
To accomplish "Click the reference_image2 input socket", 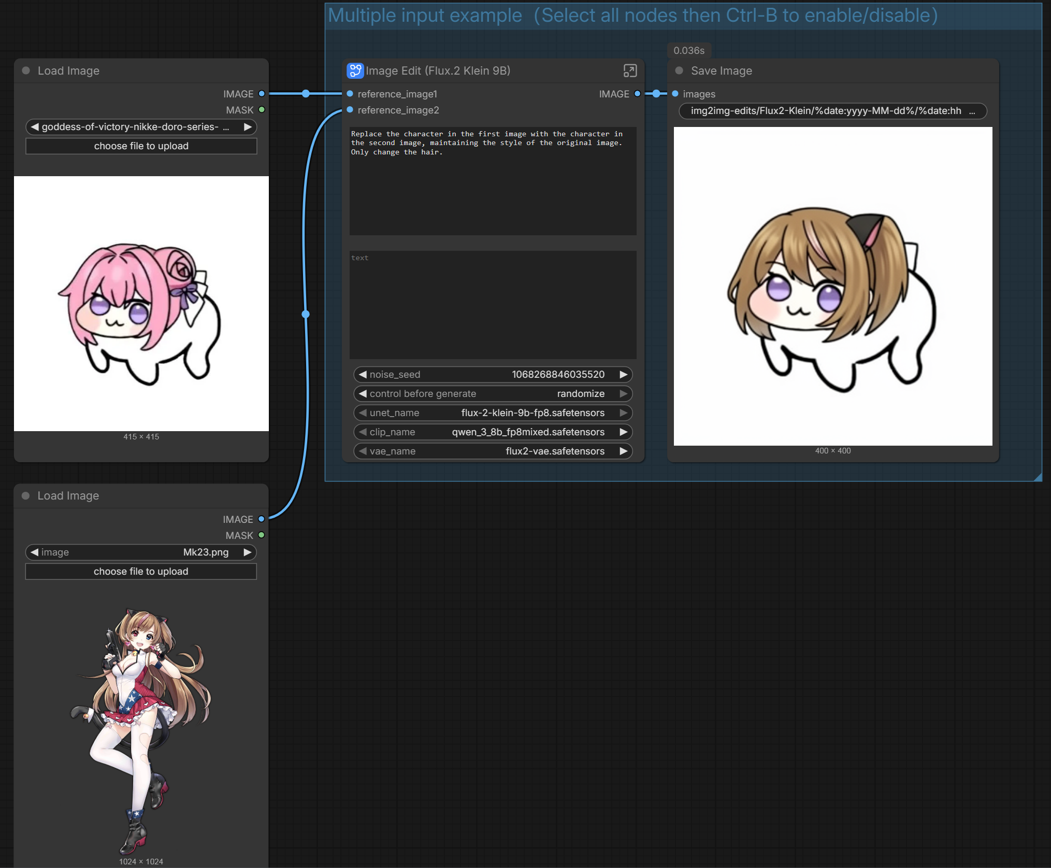I will (x=350, y=110).
